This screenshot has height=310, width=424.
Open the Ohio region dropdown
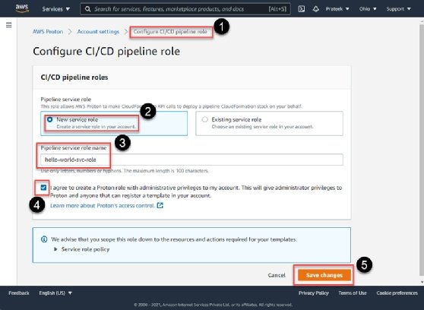point(368,9)
